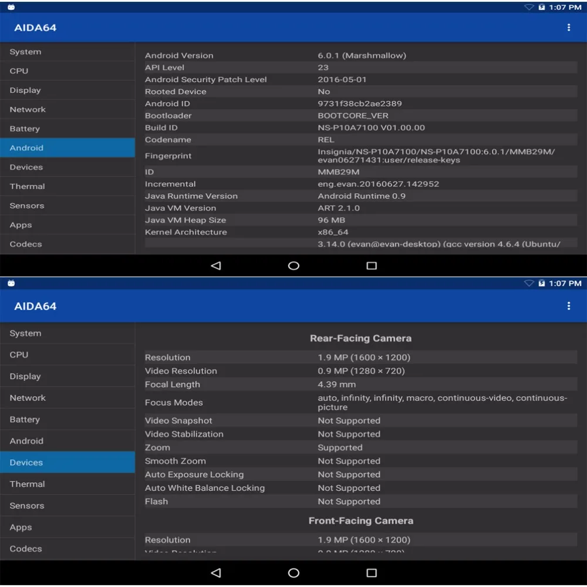Tap notification icon in lower status bar

pos(11,283)
